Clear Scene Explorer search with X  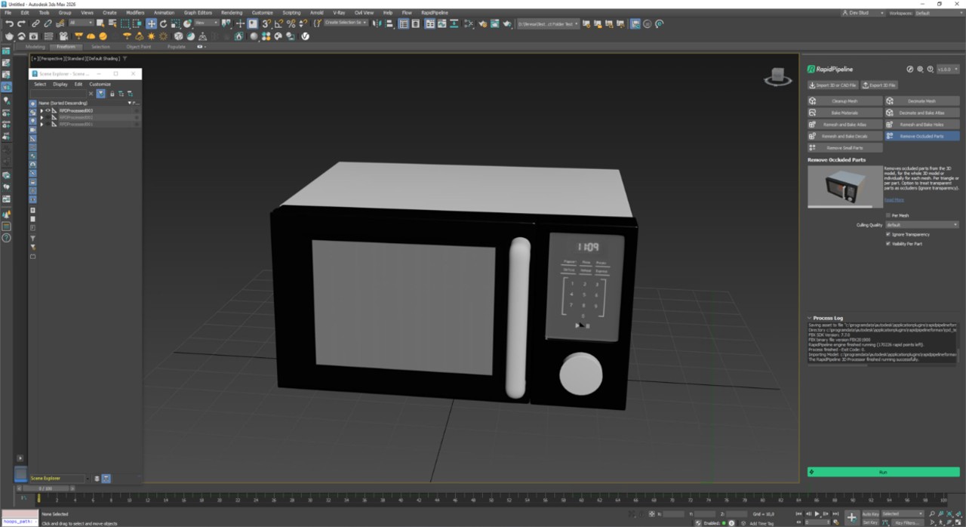(91, 94)
